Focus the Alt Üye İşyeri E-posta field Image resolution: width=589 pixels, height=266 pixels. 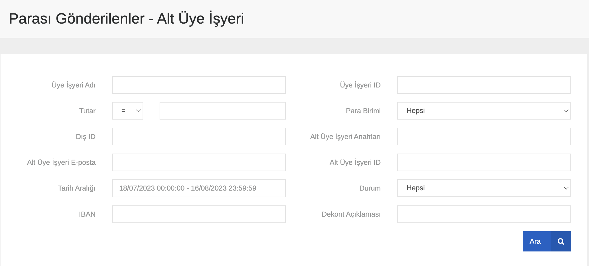(x=199, y=162)
